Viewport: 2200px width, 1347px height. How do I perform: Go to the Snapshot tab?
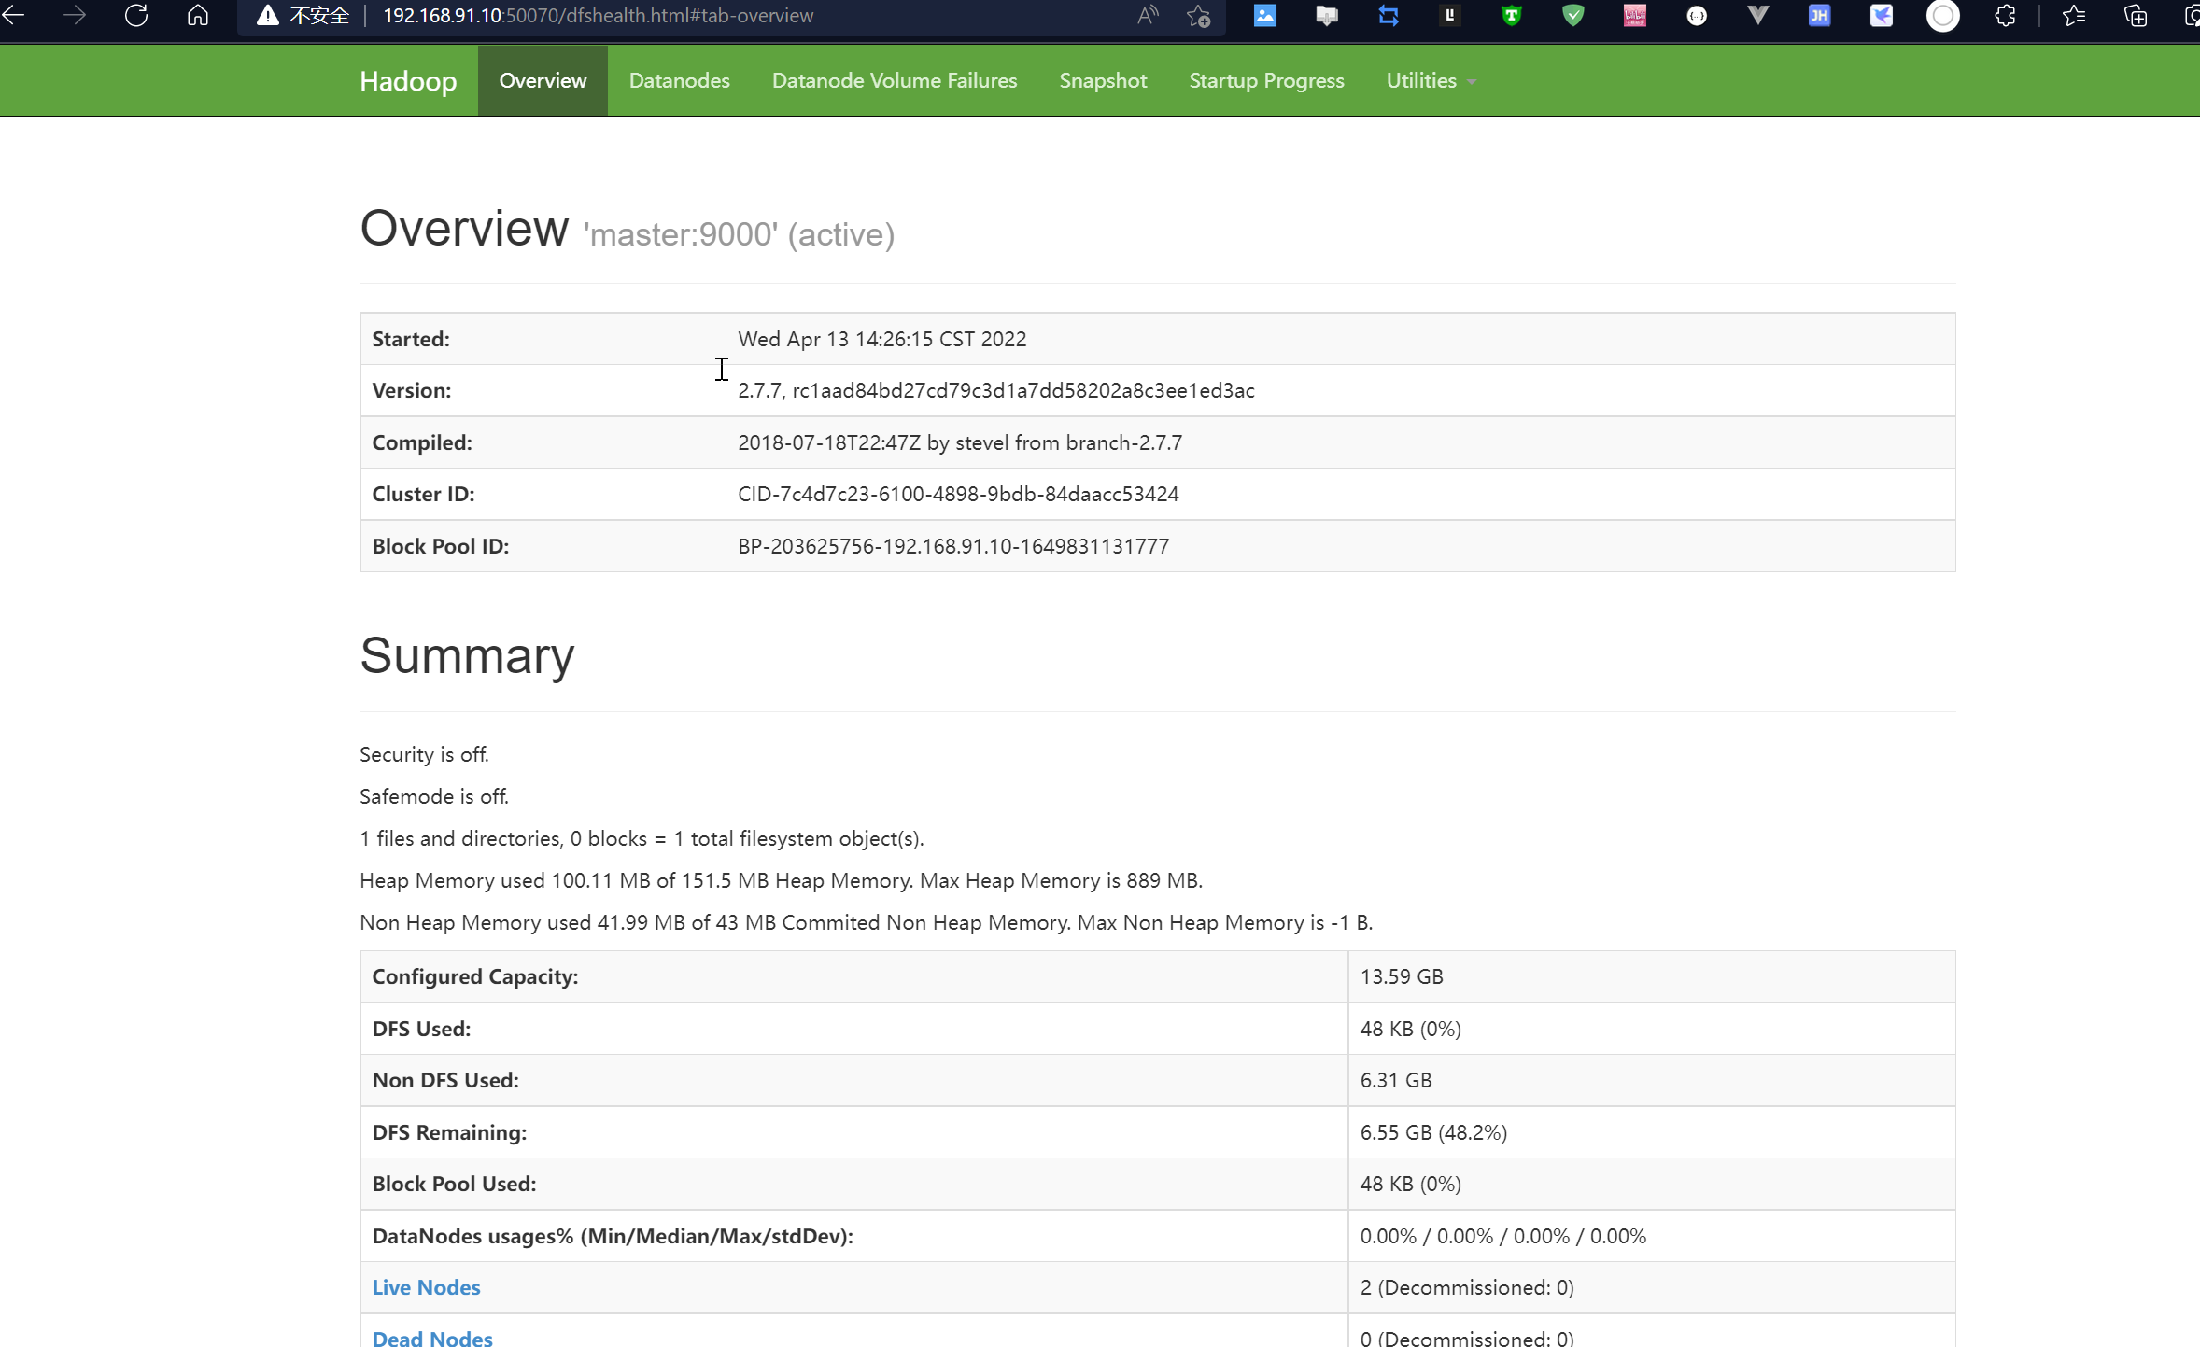pyautogui.click(x=1102, y=80)
